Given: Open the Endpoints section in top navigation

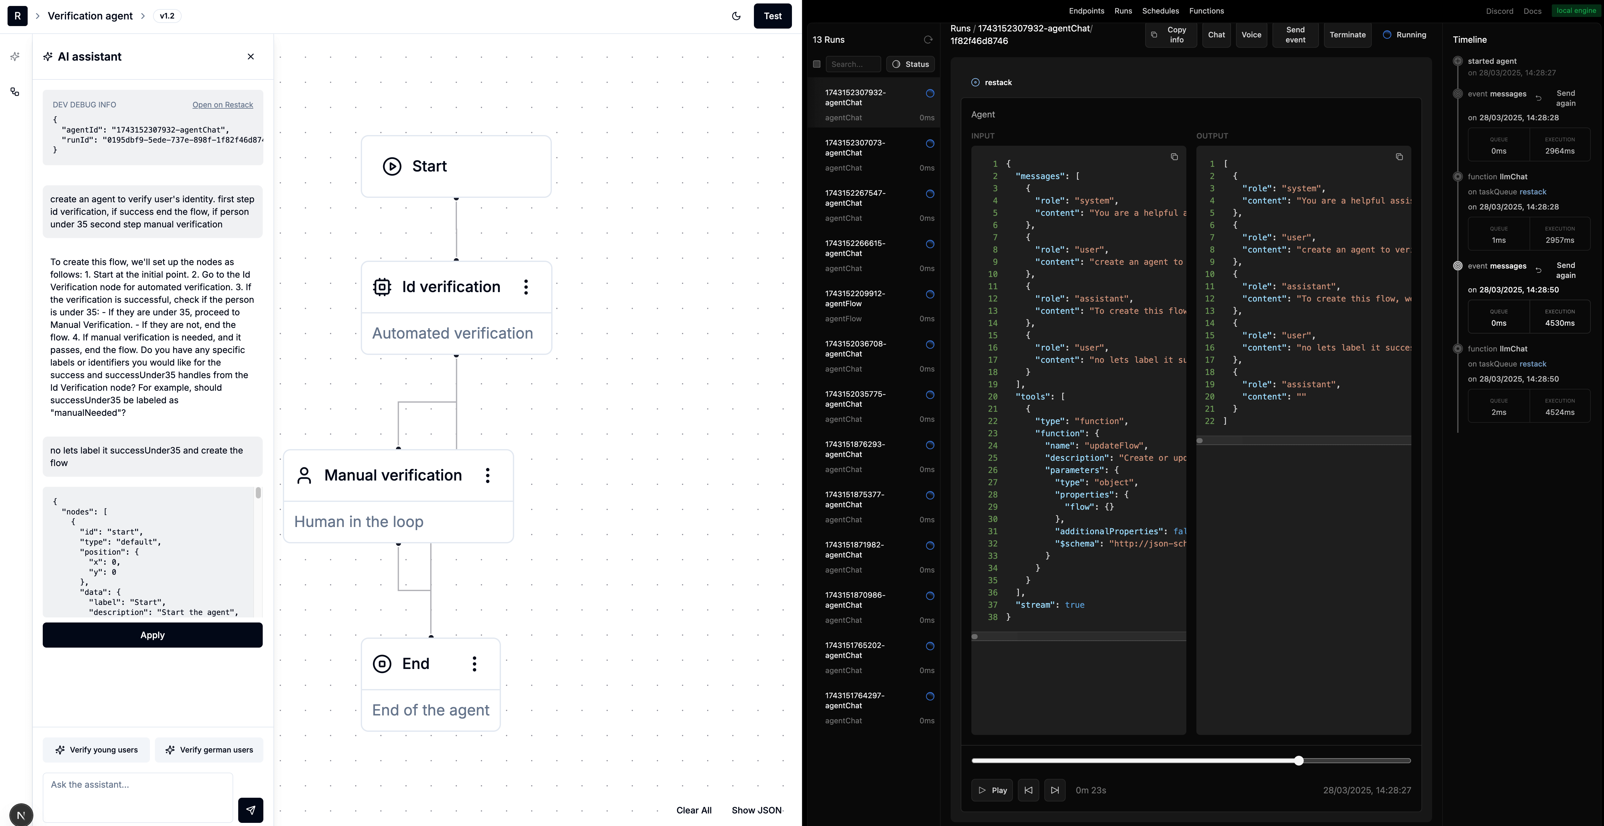Looking at the screenshot, I should [x=1086, y=11].
